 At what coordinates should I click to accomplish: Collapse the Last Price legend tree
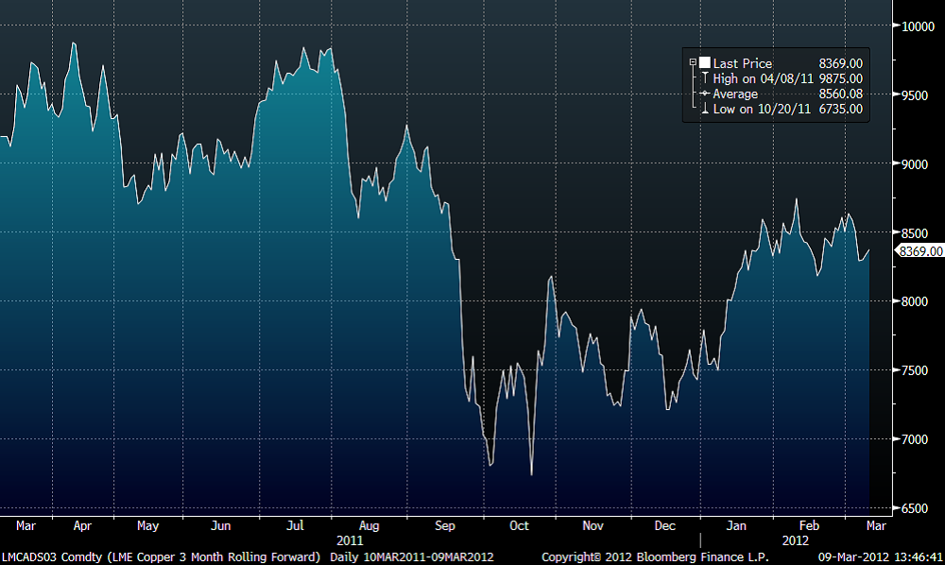693,63
